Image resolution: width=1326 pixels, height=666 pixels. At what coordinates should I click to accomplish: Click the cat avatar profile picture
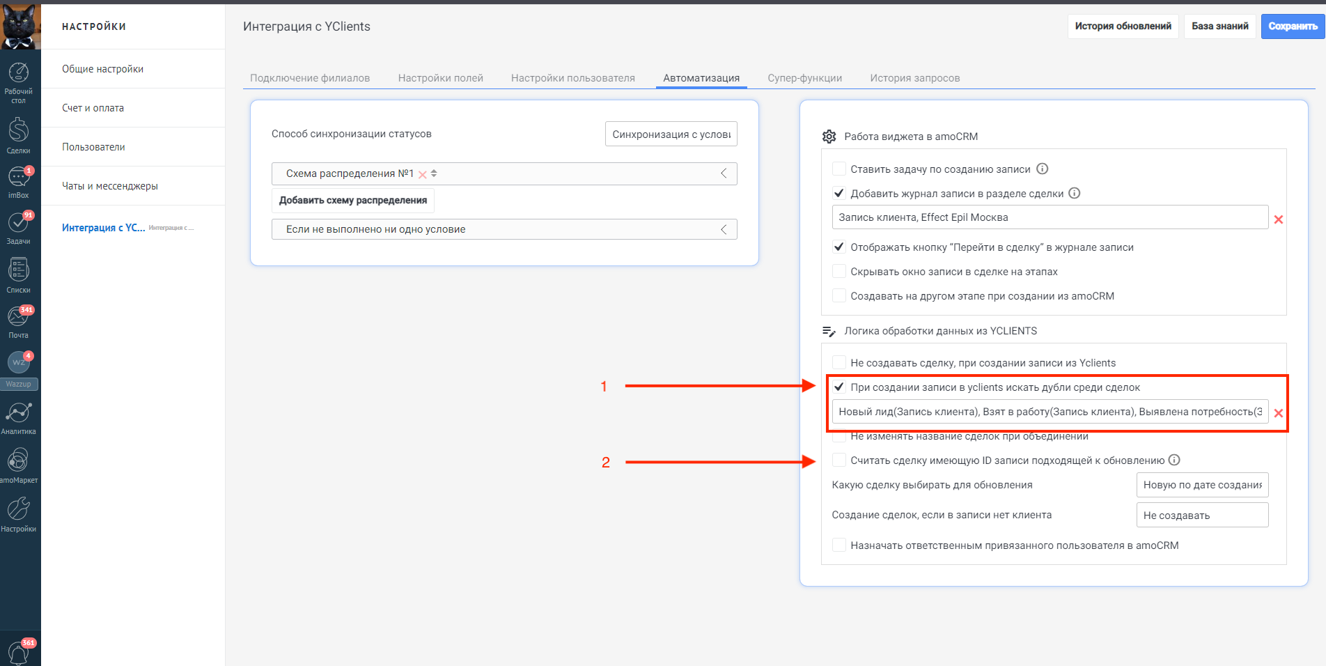point(20,26)
